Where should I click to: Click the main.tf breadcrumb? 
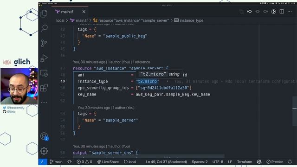click(79, 20)
